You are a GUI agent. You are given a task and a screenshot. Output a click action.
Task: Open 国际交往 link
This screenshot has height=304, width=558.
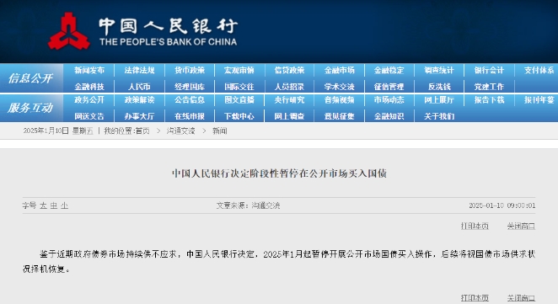[x=239, y=87]
